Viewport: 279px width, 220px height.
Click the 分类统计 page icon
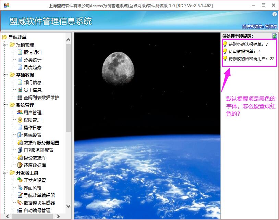[x=20, y=60]
